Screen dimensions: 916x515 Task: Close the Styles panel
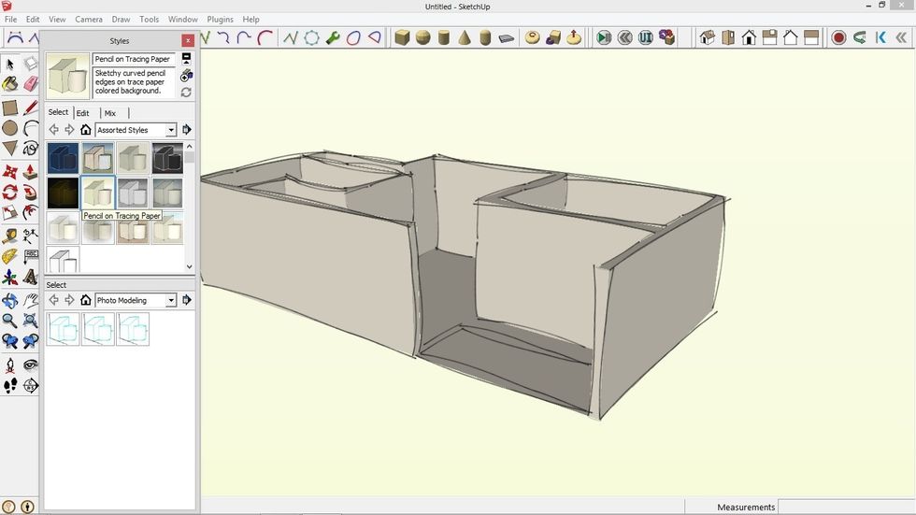click(188, 40)
